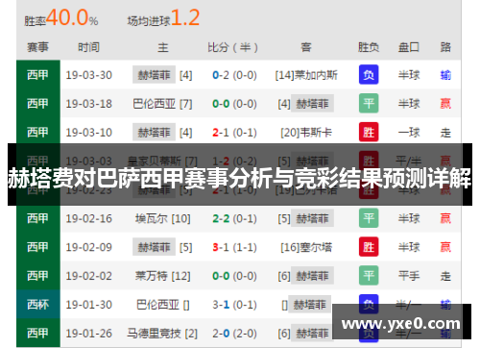Click 赫塔菲 home tag in 19-03-10 row
This screenshot has height=348, width=480.
154,132
